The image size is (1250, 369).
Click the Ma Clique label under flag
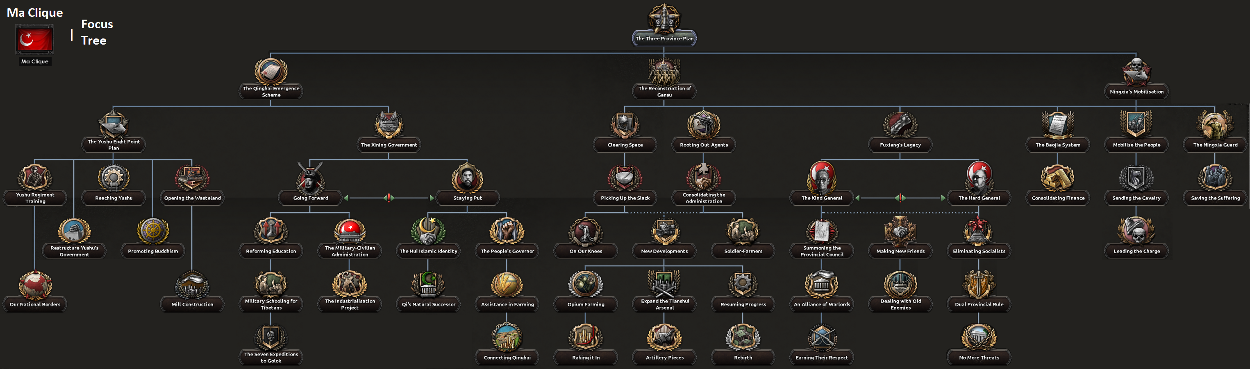tap(34, 61)
